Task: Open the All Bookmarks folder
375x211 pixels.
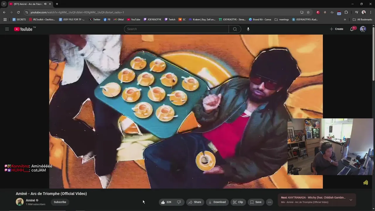Action: [362, 20]
